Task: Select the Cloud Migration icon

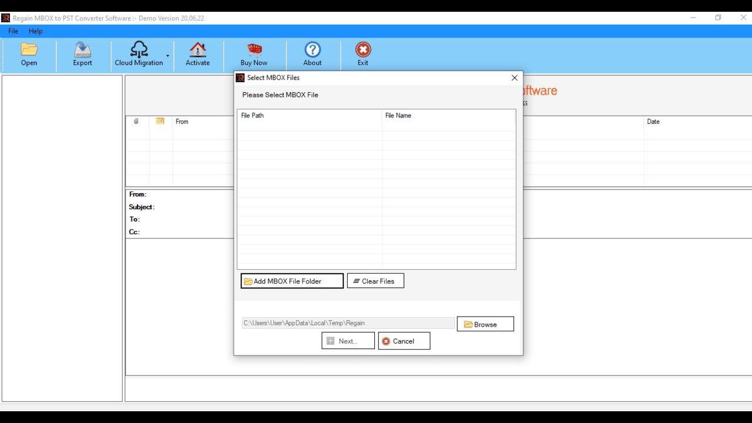Action: pos(139,49)
